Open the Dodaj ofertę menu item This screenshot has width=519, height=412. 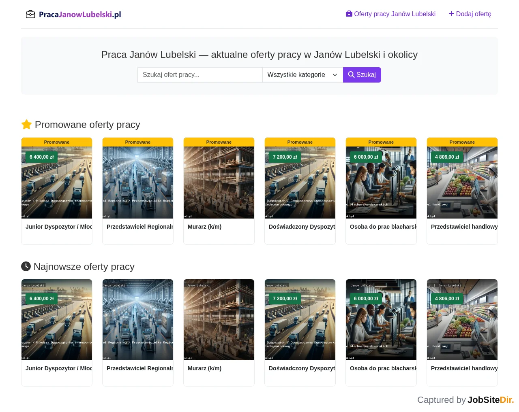(x=470, y=14)
